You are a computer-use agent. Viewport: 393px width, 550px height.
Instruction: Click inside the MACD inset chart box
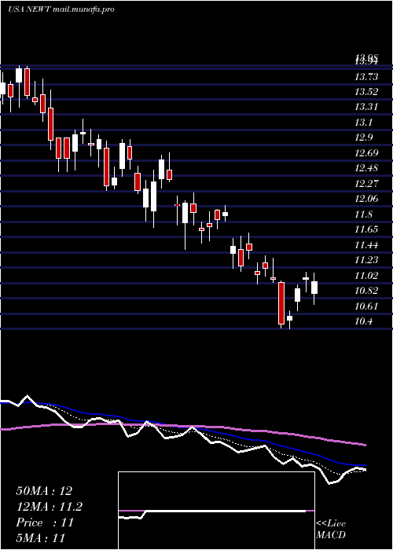[216, 511]
